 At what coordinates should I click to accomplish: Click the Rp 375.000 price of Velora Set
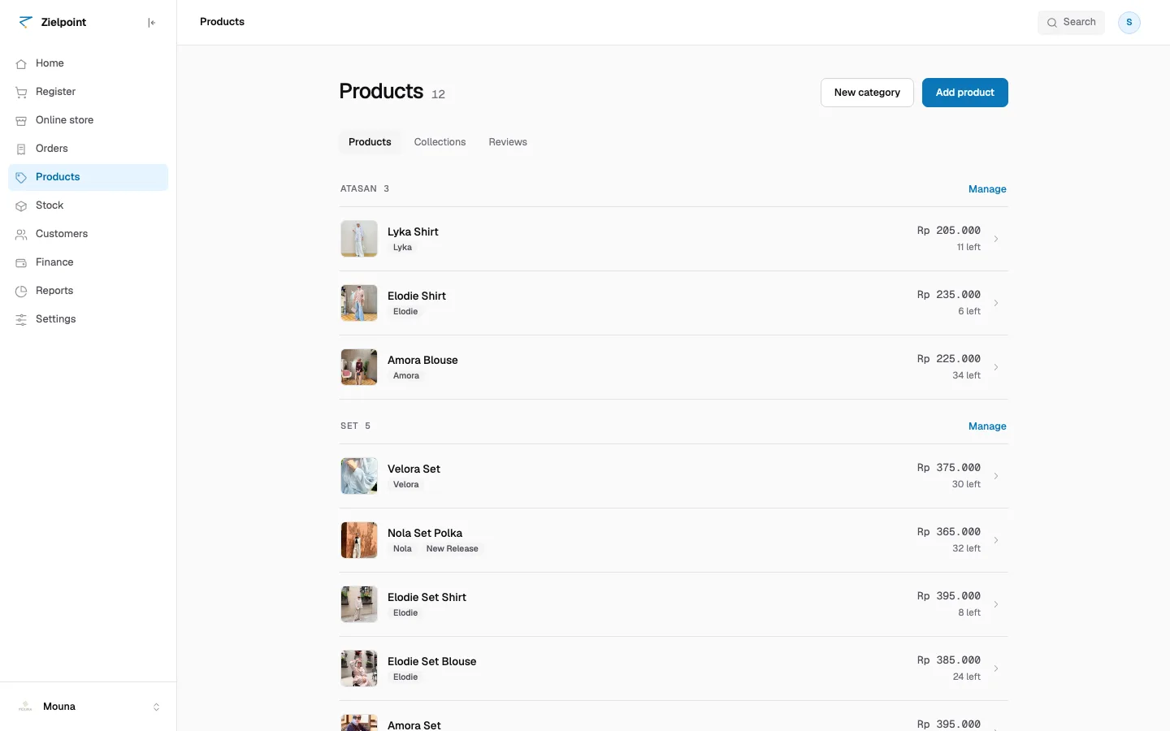pyautogui.click(x=949, y=468)
